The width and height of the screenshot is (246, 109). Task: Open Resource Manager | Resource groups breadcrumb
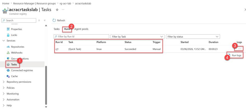[34, 3]
